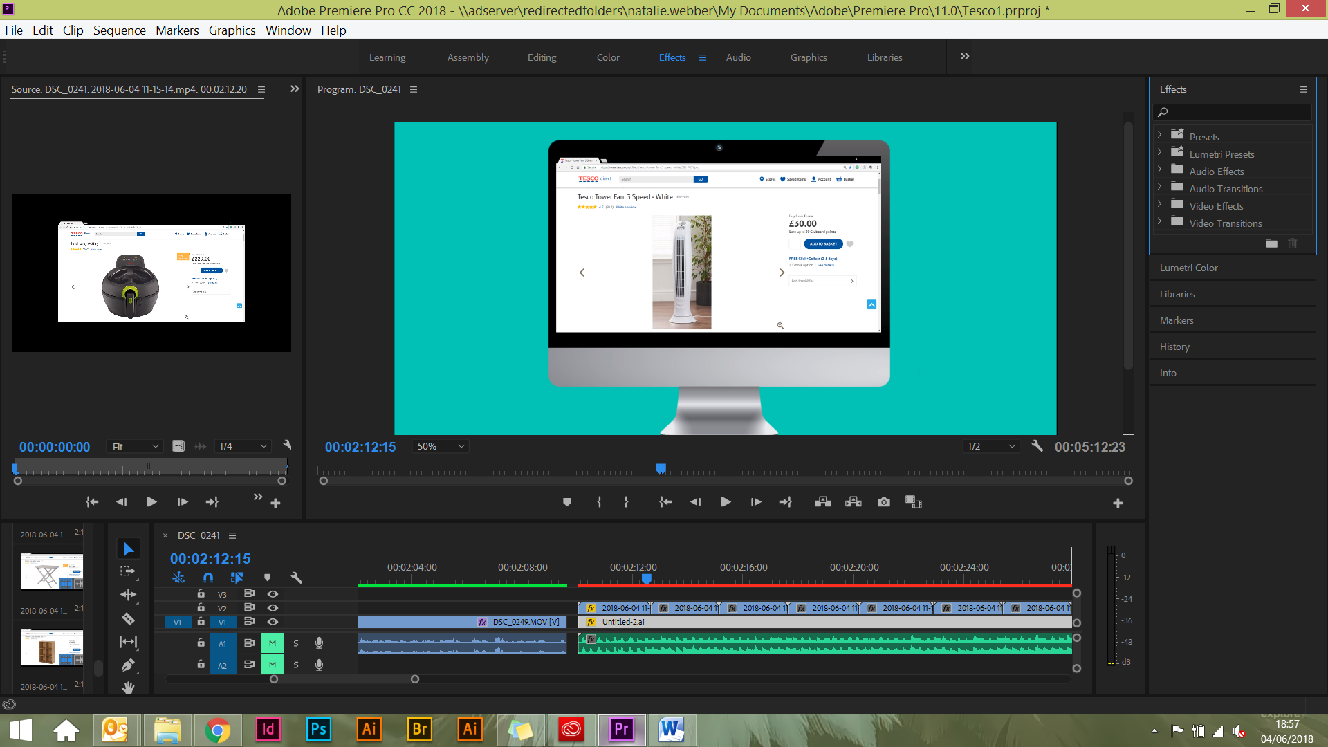This screenshot has height=747, width=1328.
Task: Expand the Lumetri Presets folder
Action: tap(1160, 152)
